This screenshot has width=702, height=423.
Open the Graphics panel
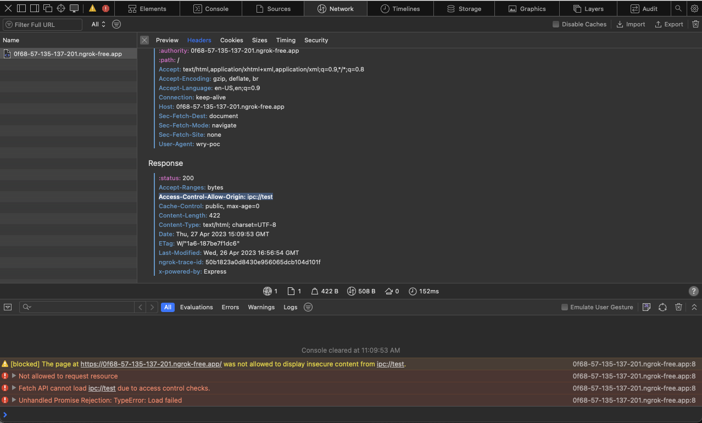pos(527,8)
